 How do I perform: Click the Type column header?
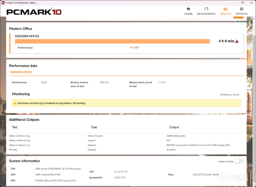[94, 127]
